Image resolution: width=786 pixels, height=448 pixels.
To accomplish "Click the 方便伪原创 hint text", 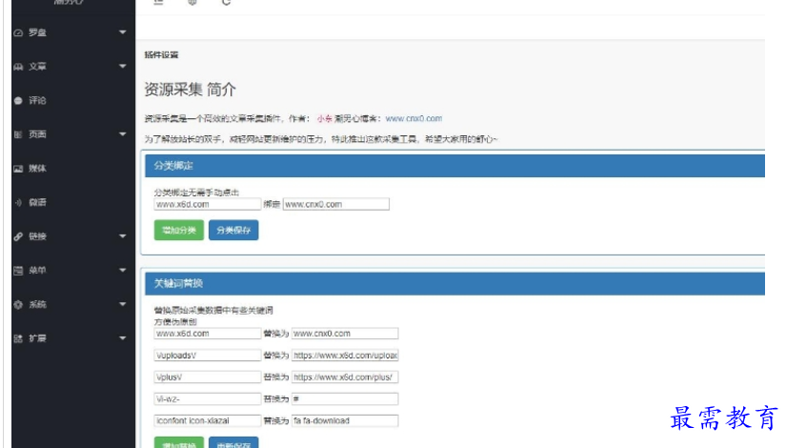I will click(x=175, y=321).
